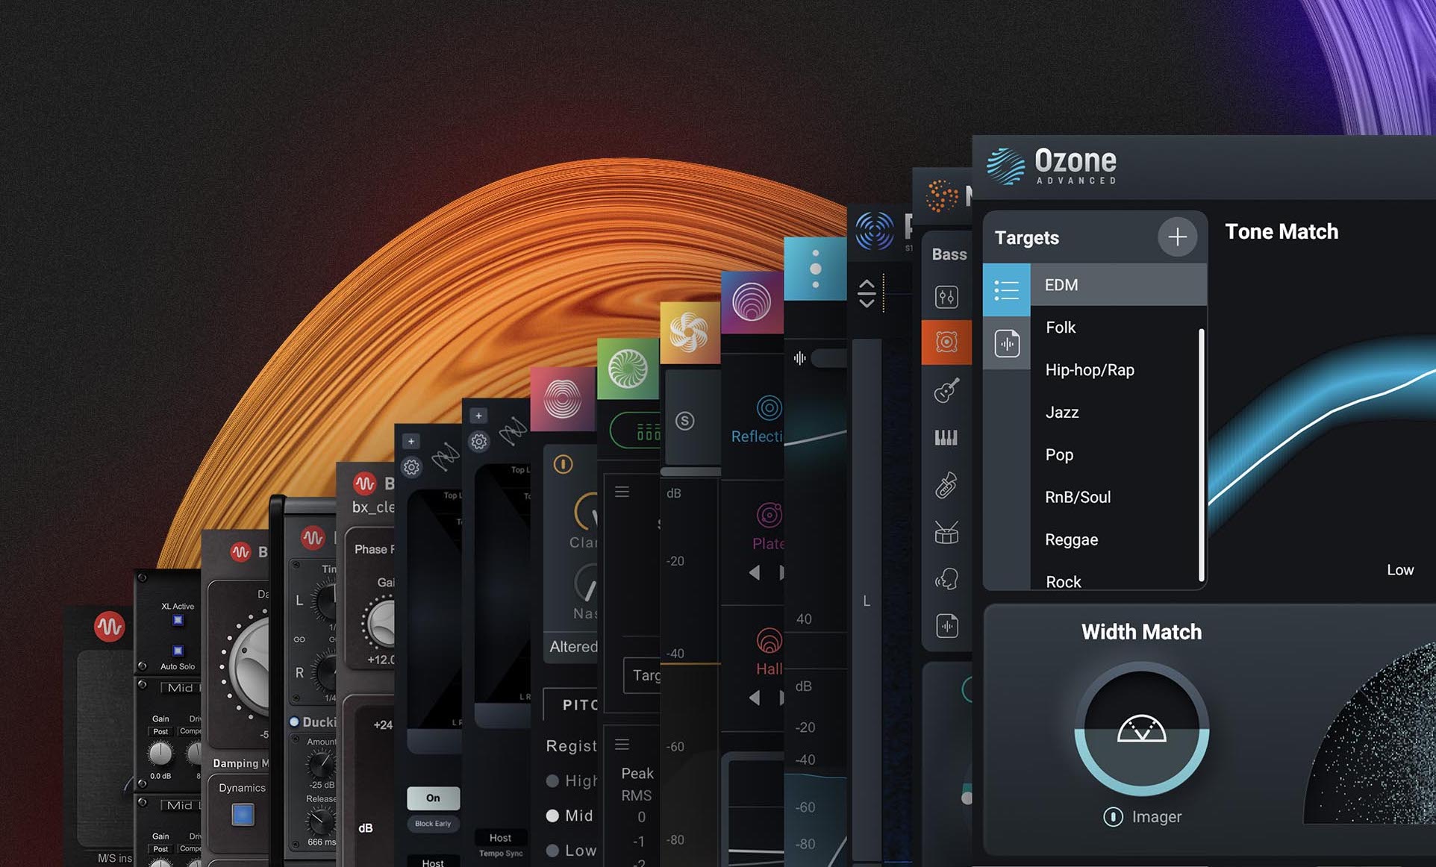Select EDM in the Targets list
1436x867 pixels.
tap(1118, 284)
